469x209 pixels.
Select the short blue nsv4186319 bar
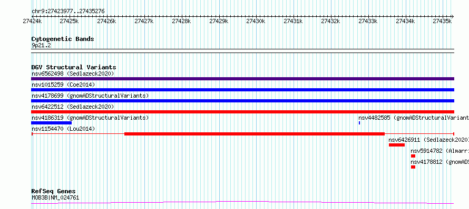point(52,123)
